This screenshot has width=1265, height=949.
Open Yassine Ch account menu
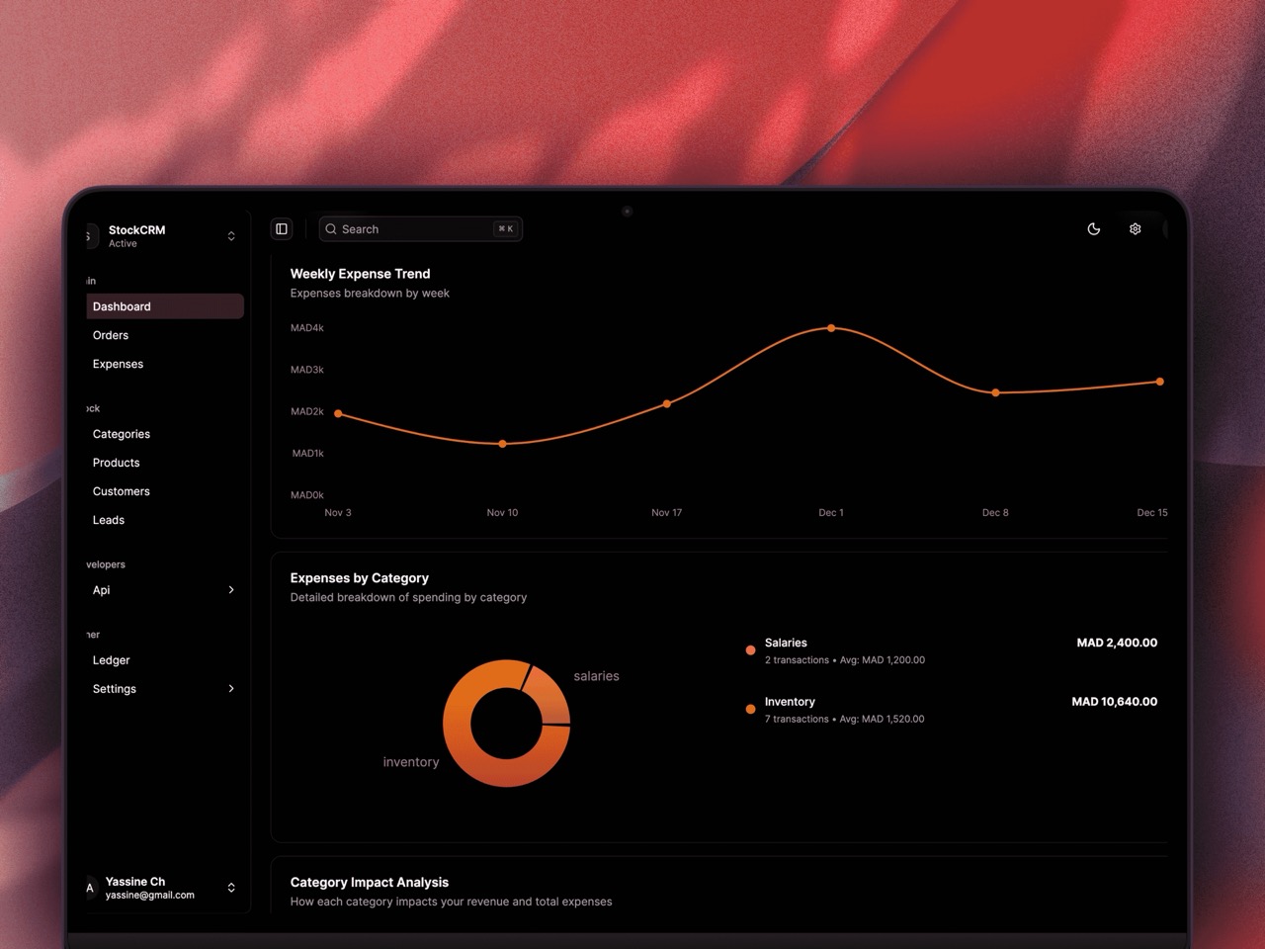click(x=231, y=888)
